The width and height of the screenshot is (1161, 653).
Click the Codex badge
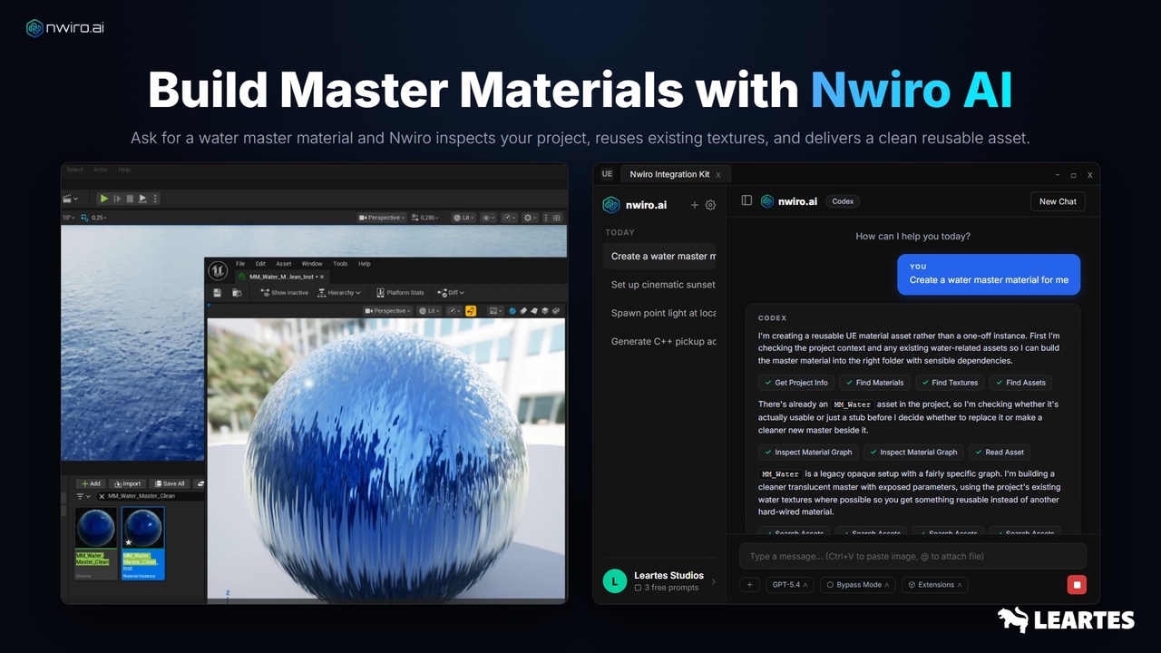click(x=843, y=201)
